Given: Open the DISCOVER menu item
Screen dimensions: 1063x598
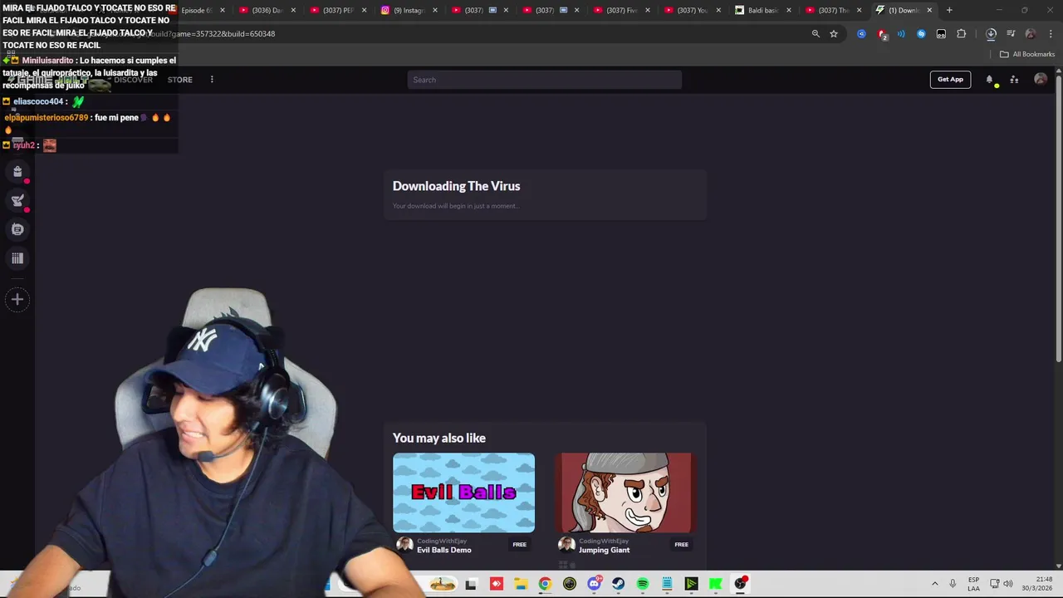Looking at the screenshot, I should tap(133, 80).
